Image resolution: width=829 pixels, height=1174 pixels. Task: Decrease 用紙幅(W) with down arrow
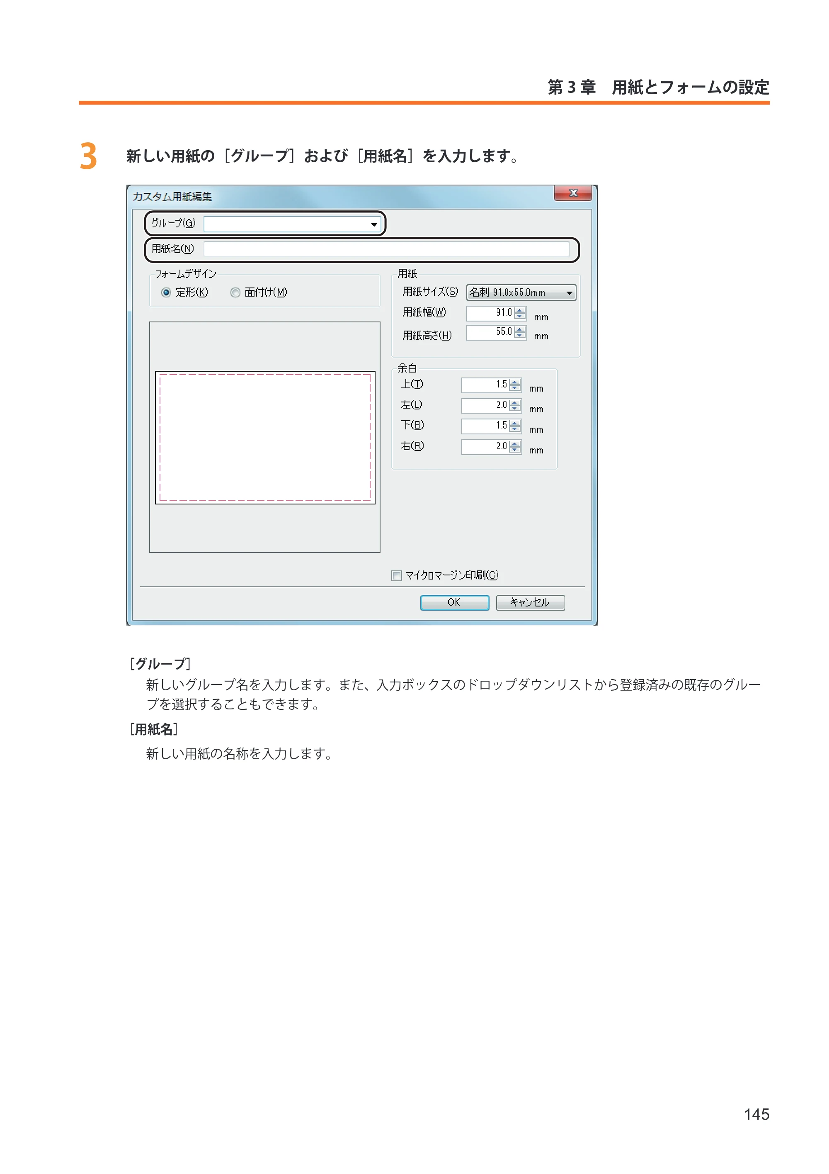520,317
